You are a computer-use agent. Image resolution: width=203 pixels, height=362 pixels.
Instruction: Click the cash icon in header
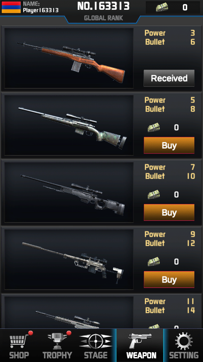coord(162,8)
